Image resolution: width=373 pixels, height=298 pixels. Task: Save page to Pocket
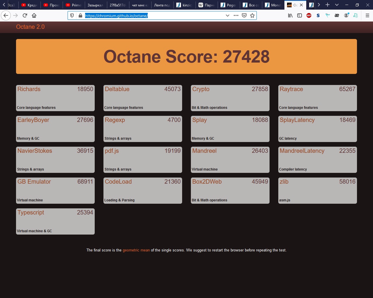click(244, 15)
